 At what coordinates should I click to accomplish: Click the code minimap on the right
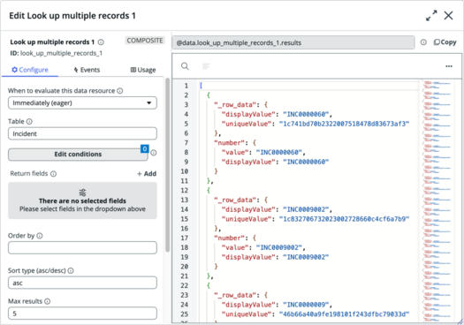click(437, 201)
